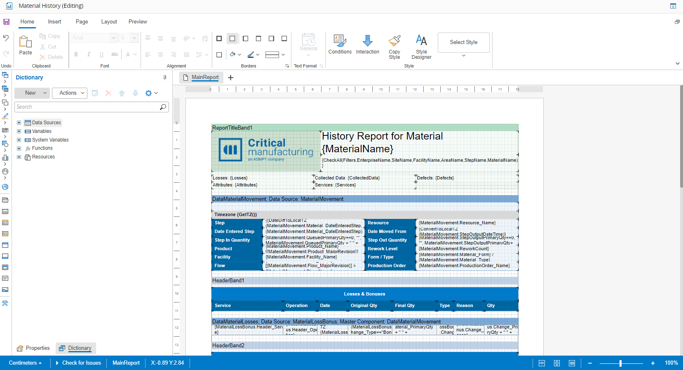The width and height of the screenshot is (683, 370).
Task: Expand the Data Sources tree node
Action: point(19,123)
